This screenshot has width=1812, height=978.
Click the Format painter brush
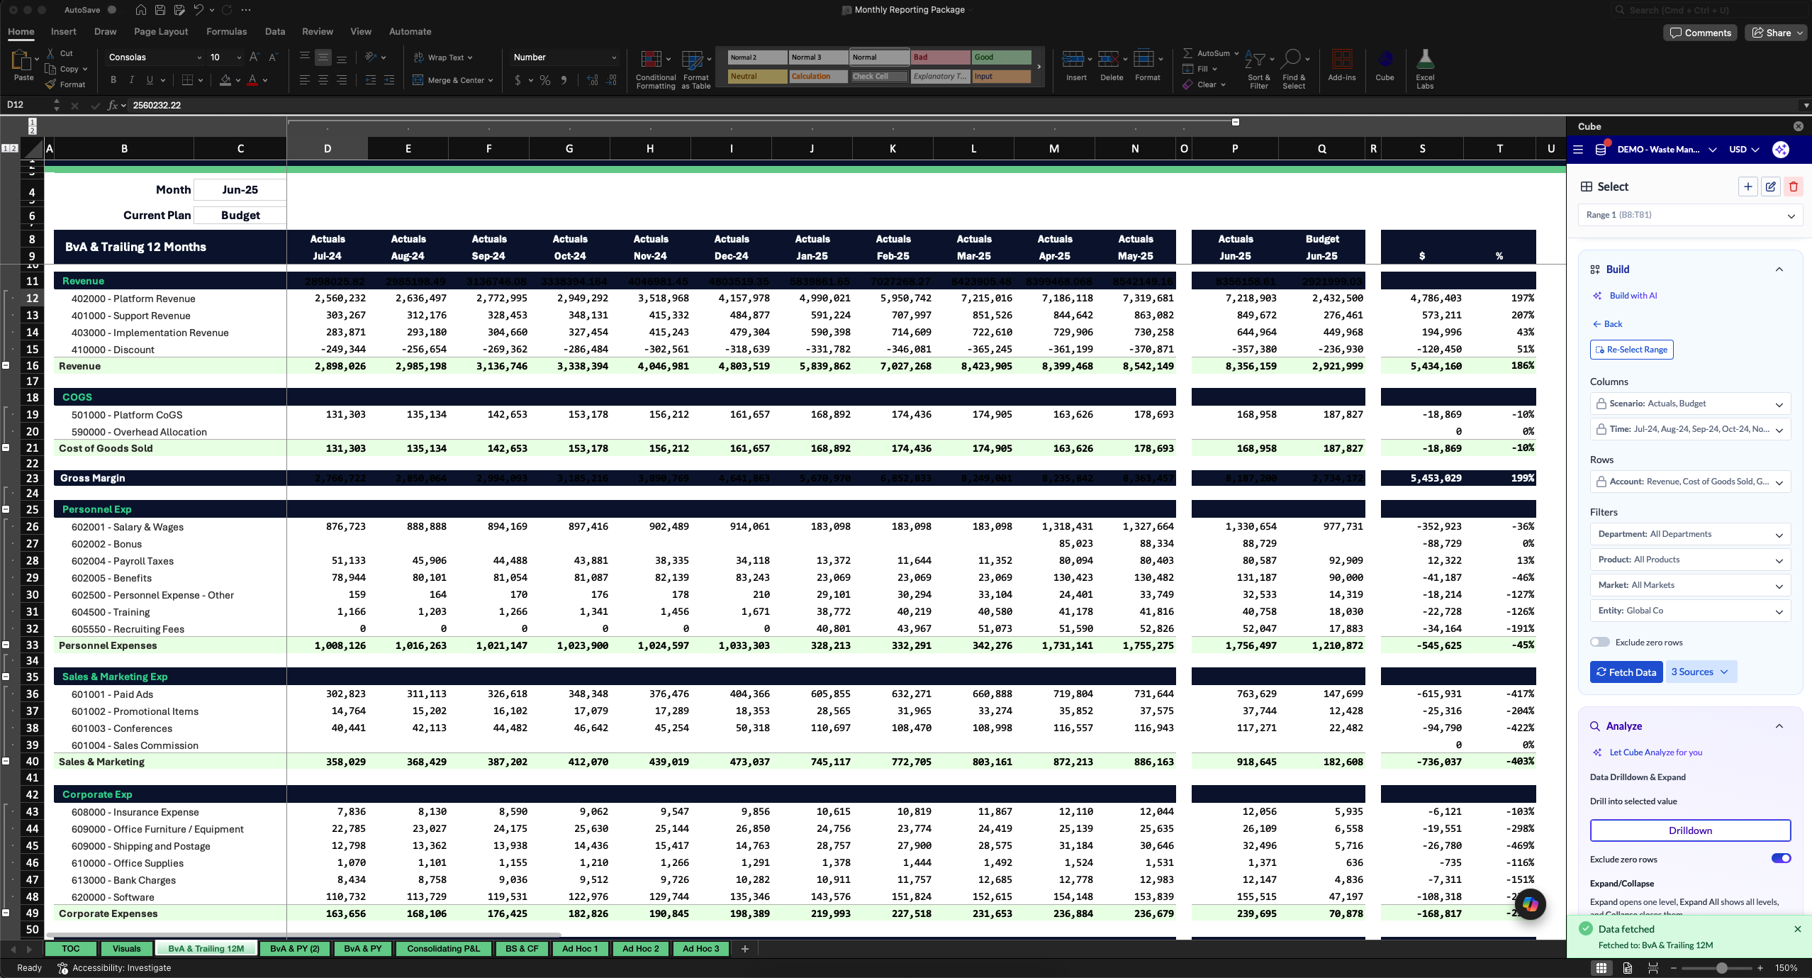[50, 84]
